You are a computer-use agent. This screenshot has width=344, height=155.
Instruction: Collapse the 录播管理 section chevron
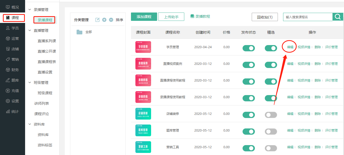[x=30, y=10]
